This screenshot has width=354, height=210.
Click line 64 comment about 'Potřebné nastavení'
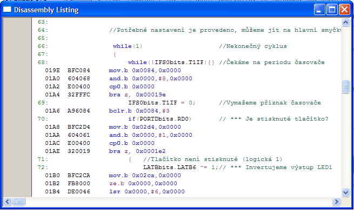pyautogui.click(x=225, y=30)
